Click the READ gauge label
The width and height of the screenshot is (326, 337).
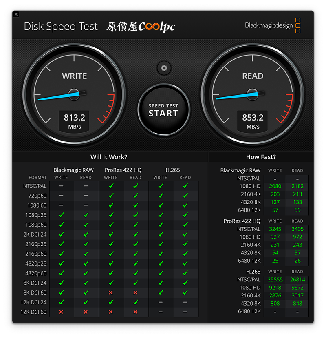click(x=253, y=76)
